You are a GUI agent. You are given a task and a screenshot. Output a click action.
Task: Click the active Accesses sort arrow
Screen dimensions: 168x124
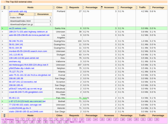(x=102, y=7)
